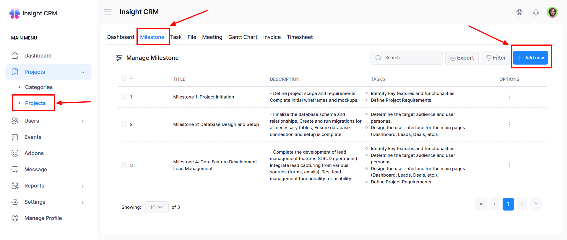Check the box for Milestone 1 row
Image resolution: width=567 pixels, height=240 pixels.
124,97
